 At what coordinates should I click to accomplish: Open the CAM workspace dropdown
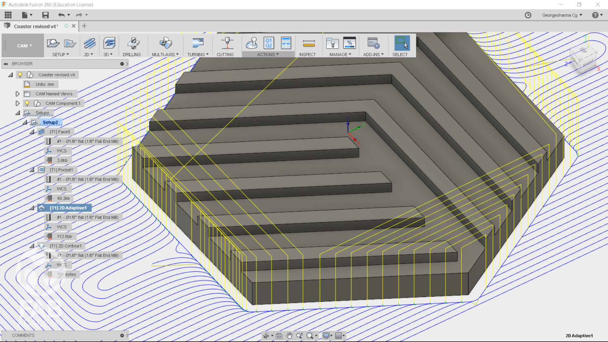point(24,46)
